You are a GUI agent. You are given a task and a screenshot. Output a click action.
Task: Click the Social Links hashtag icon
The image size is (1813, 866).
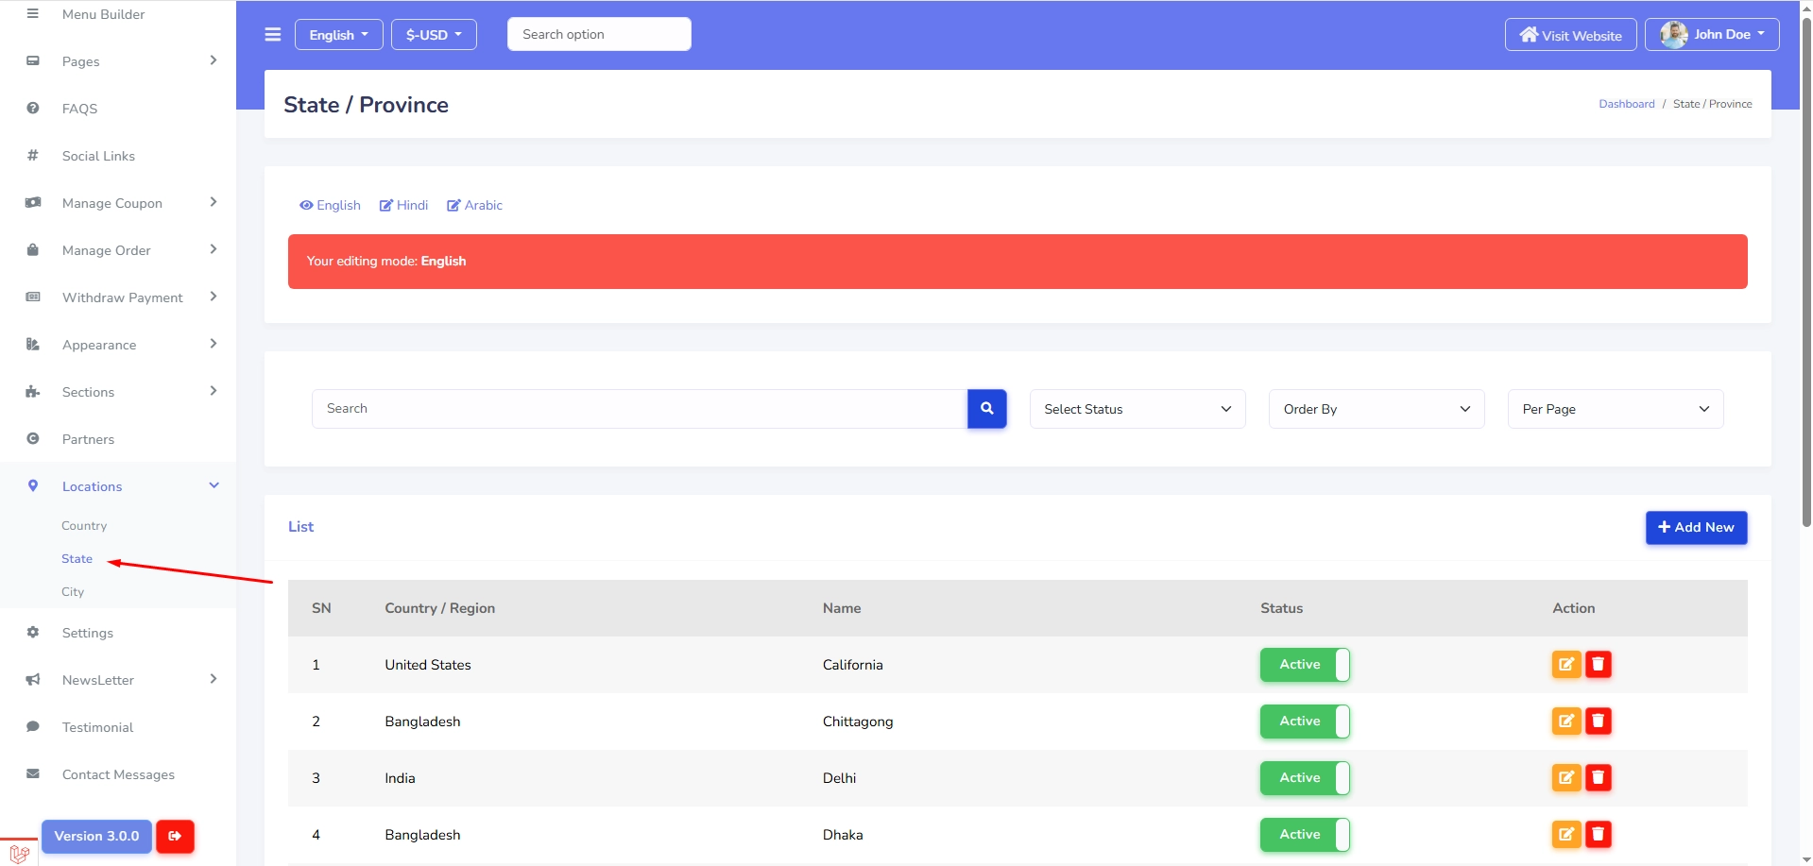[33, 155]
